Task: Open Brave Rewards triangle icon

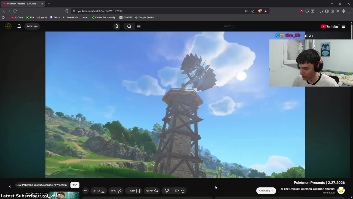Action: (x=266, y=11)
